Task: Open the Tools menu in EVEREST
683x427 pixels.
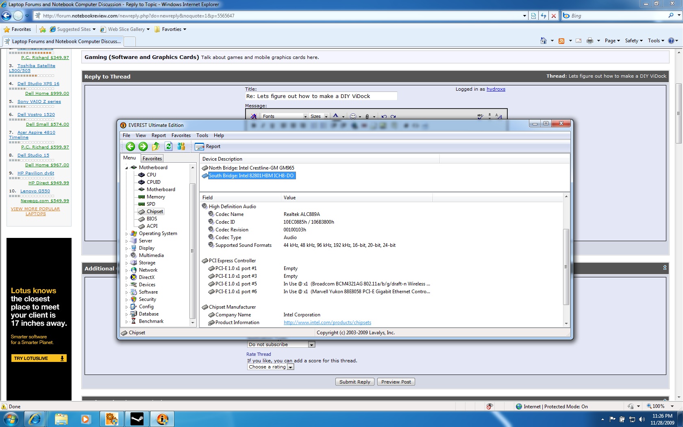Action: [x=202, y=135]
